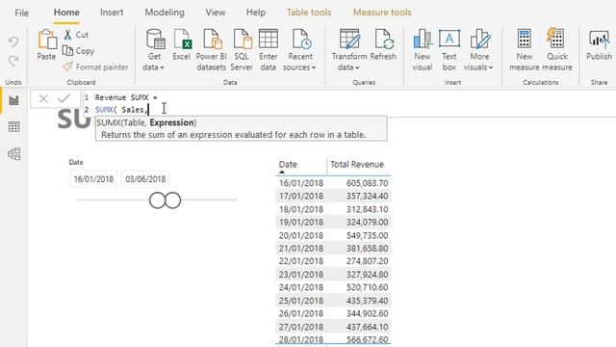
Task: Select the Format painter tool
Action: [95, 67]
